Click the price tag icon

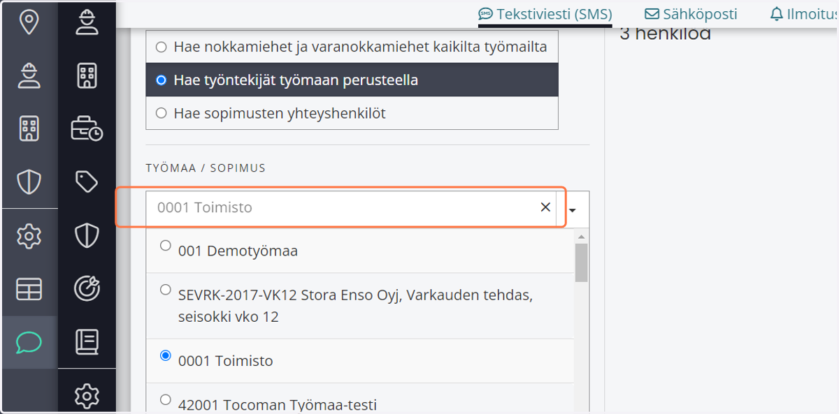pyautogui.click(x=87, y=182)
